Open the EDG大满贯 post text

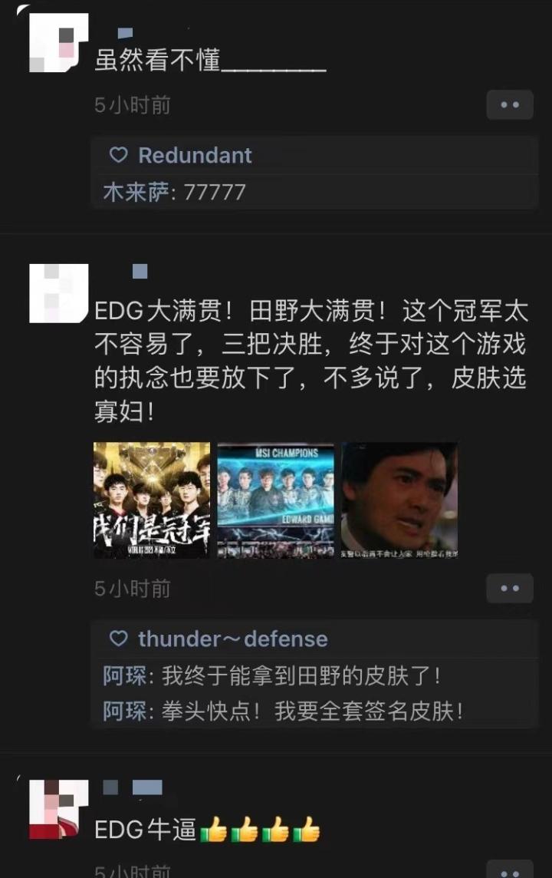point(310,361)
